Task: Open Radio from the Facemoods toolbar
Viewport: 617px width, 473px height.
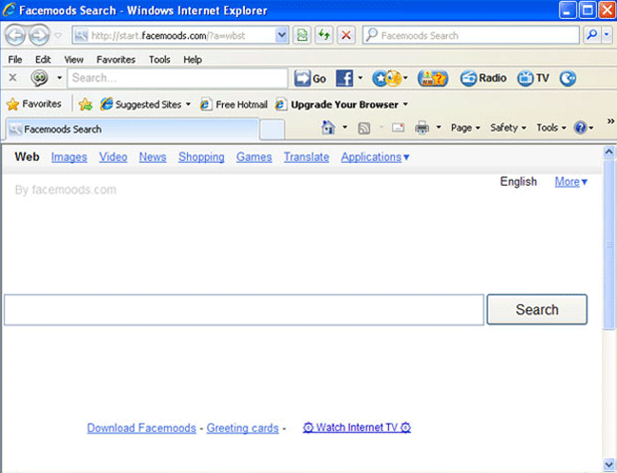Action: 483,78
